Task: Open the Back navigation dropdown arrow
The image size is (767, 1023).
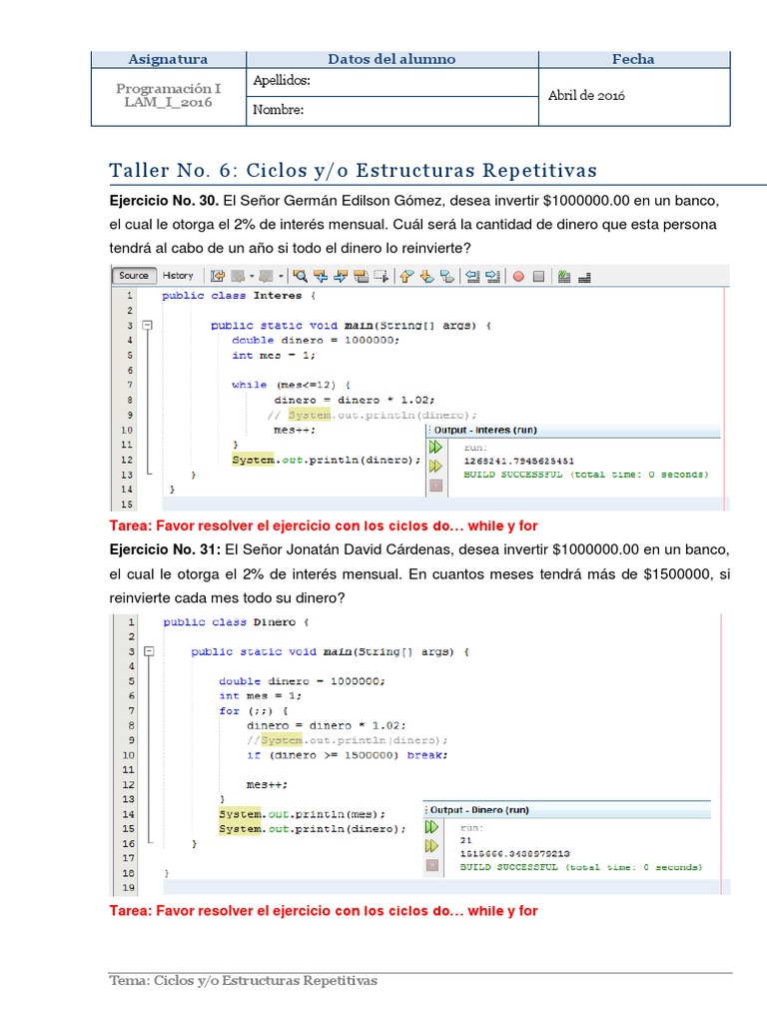Action: tap(251, 277)
